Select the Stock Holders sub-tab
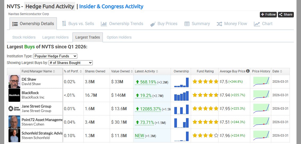 coord(24,37)
